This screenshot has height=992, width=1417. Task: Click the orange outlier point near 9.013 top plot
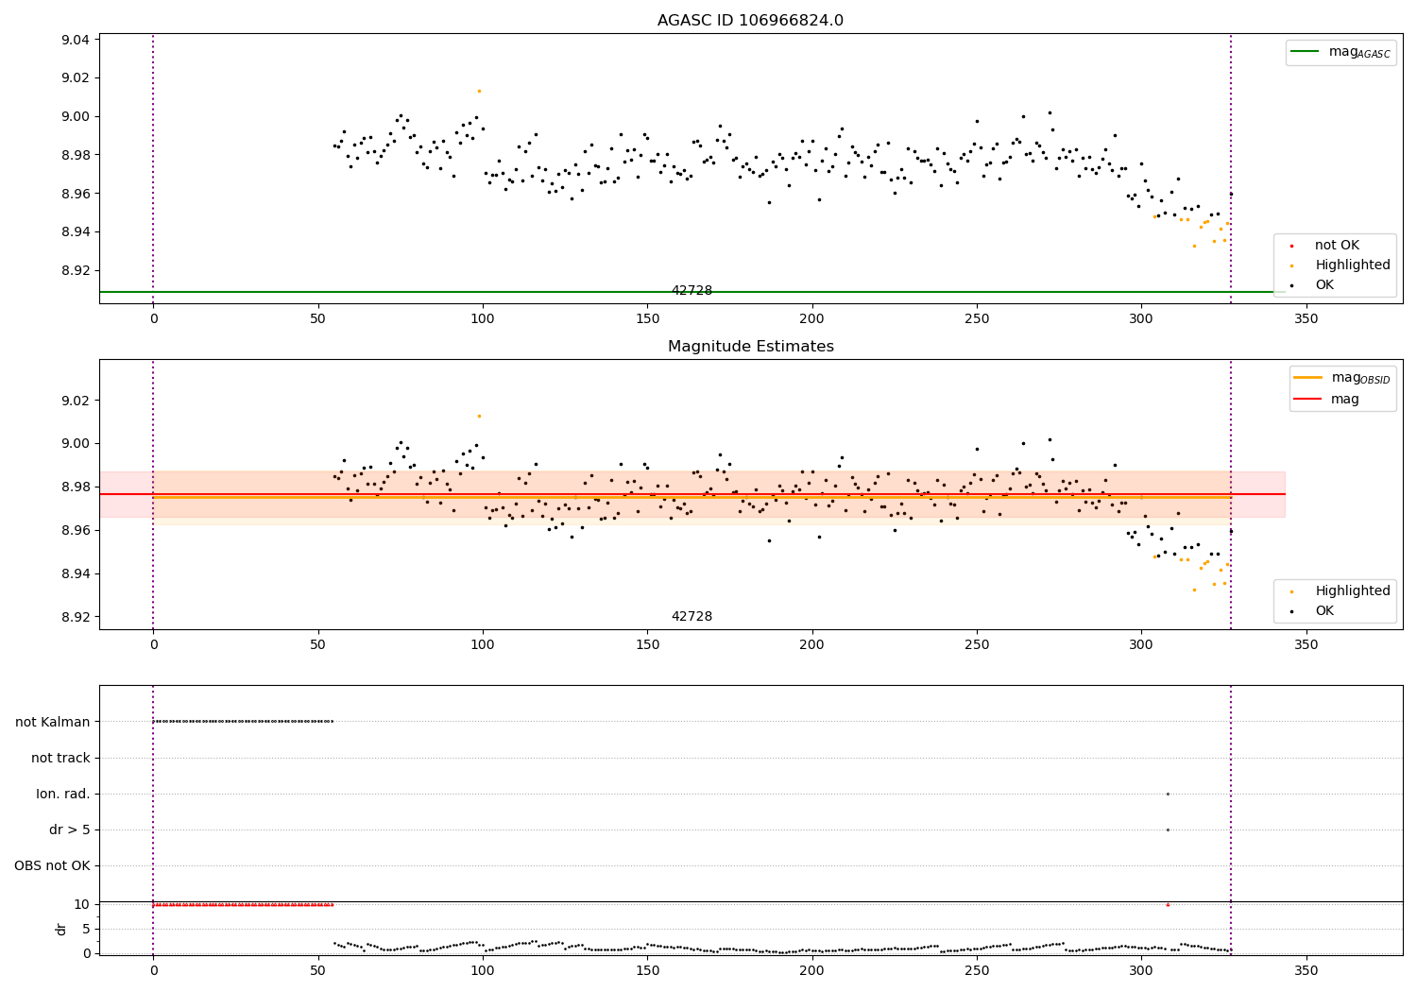pyautogui.click(x=479, y=91)
